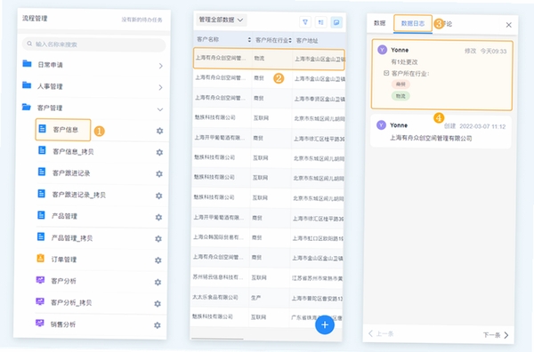Click the 苏州铭云信息科技 row
This screenshot has height=352, width=534.
pyautogui.click(x=267, y=278)
